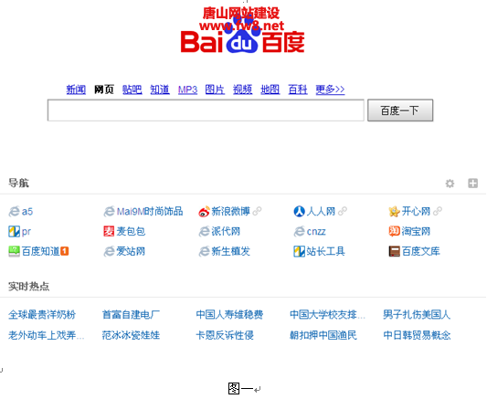Click the Baidu Wenku (百度文库) book icon
Screen dimensions: 487x399
pyautogui.click(x=394, y=251)
